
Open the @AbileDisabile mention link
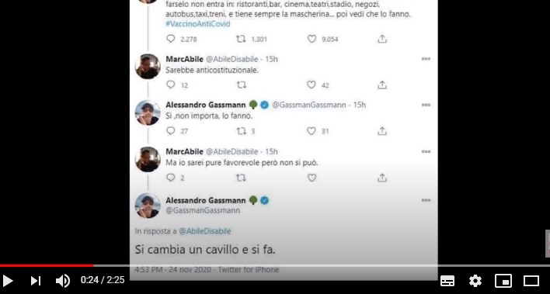click(205, 231)
